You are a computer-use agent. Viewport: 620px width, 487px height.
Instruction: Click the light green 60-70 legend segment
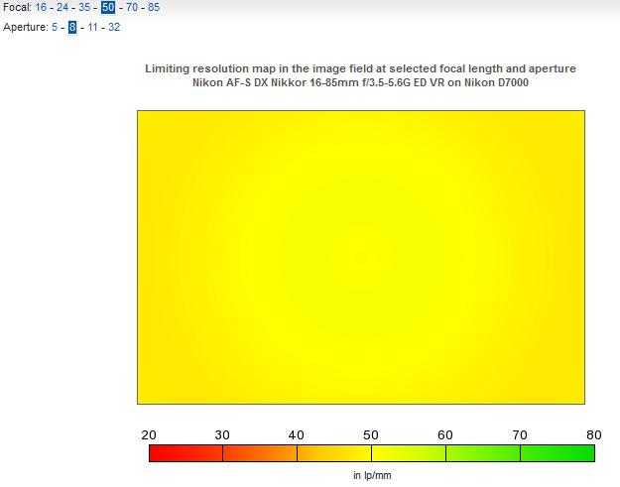pos(483,453)
